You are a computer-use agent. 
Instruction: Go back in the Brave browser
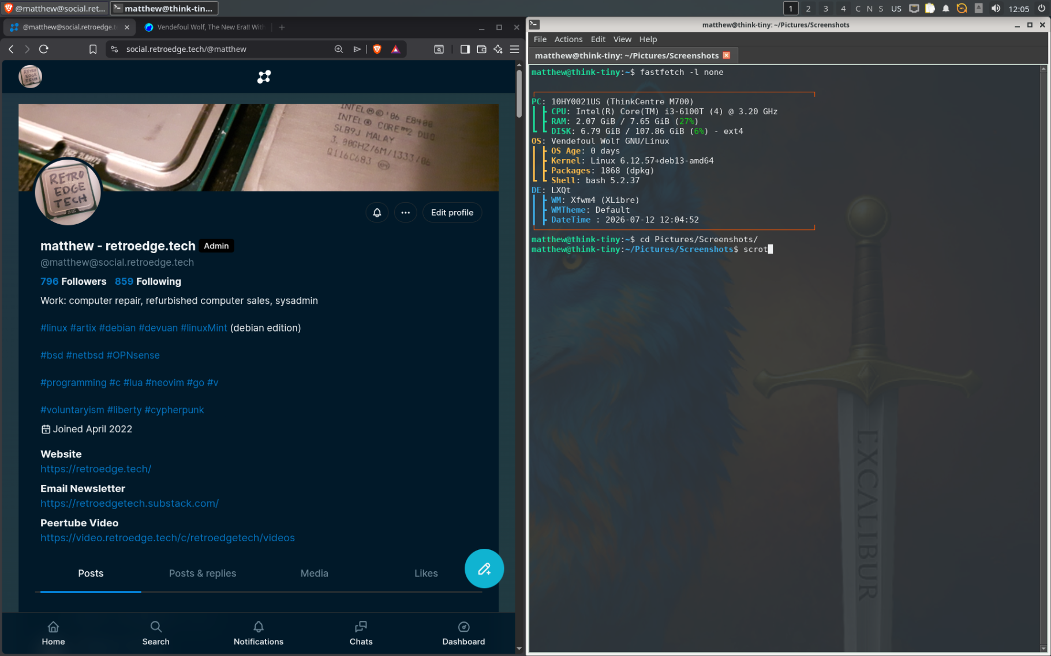[x=11, y=49]
